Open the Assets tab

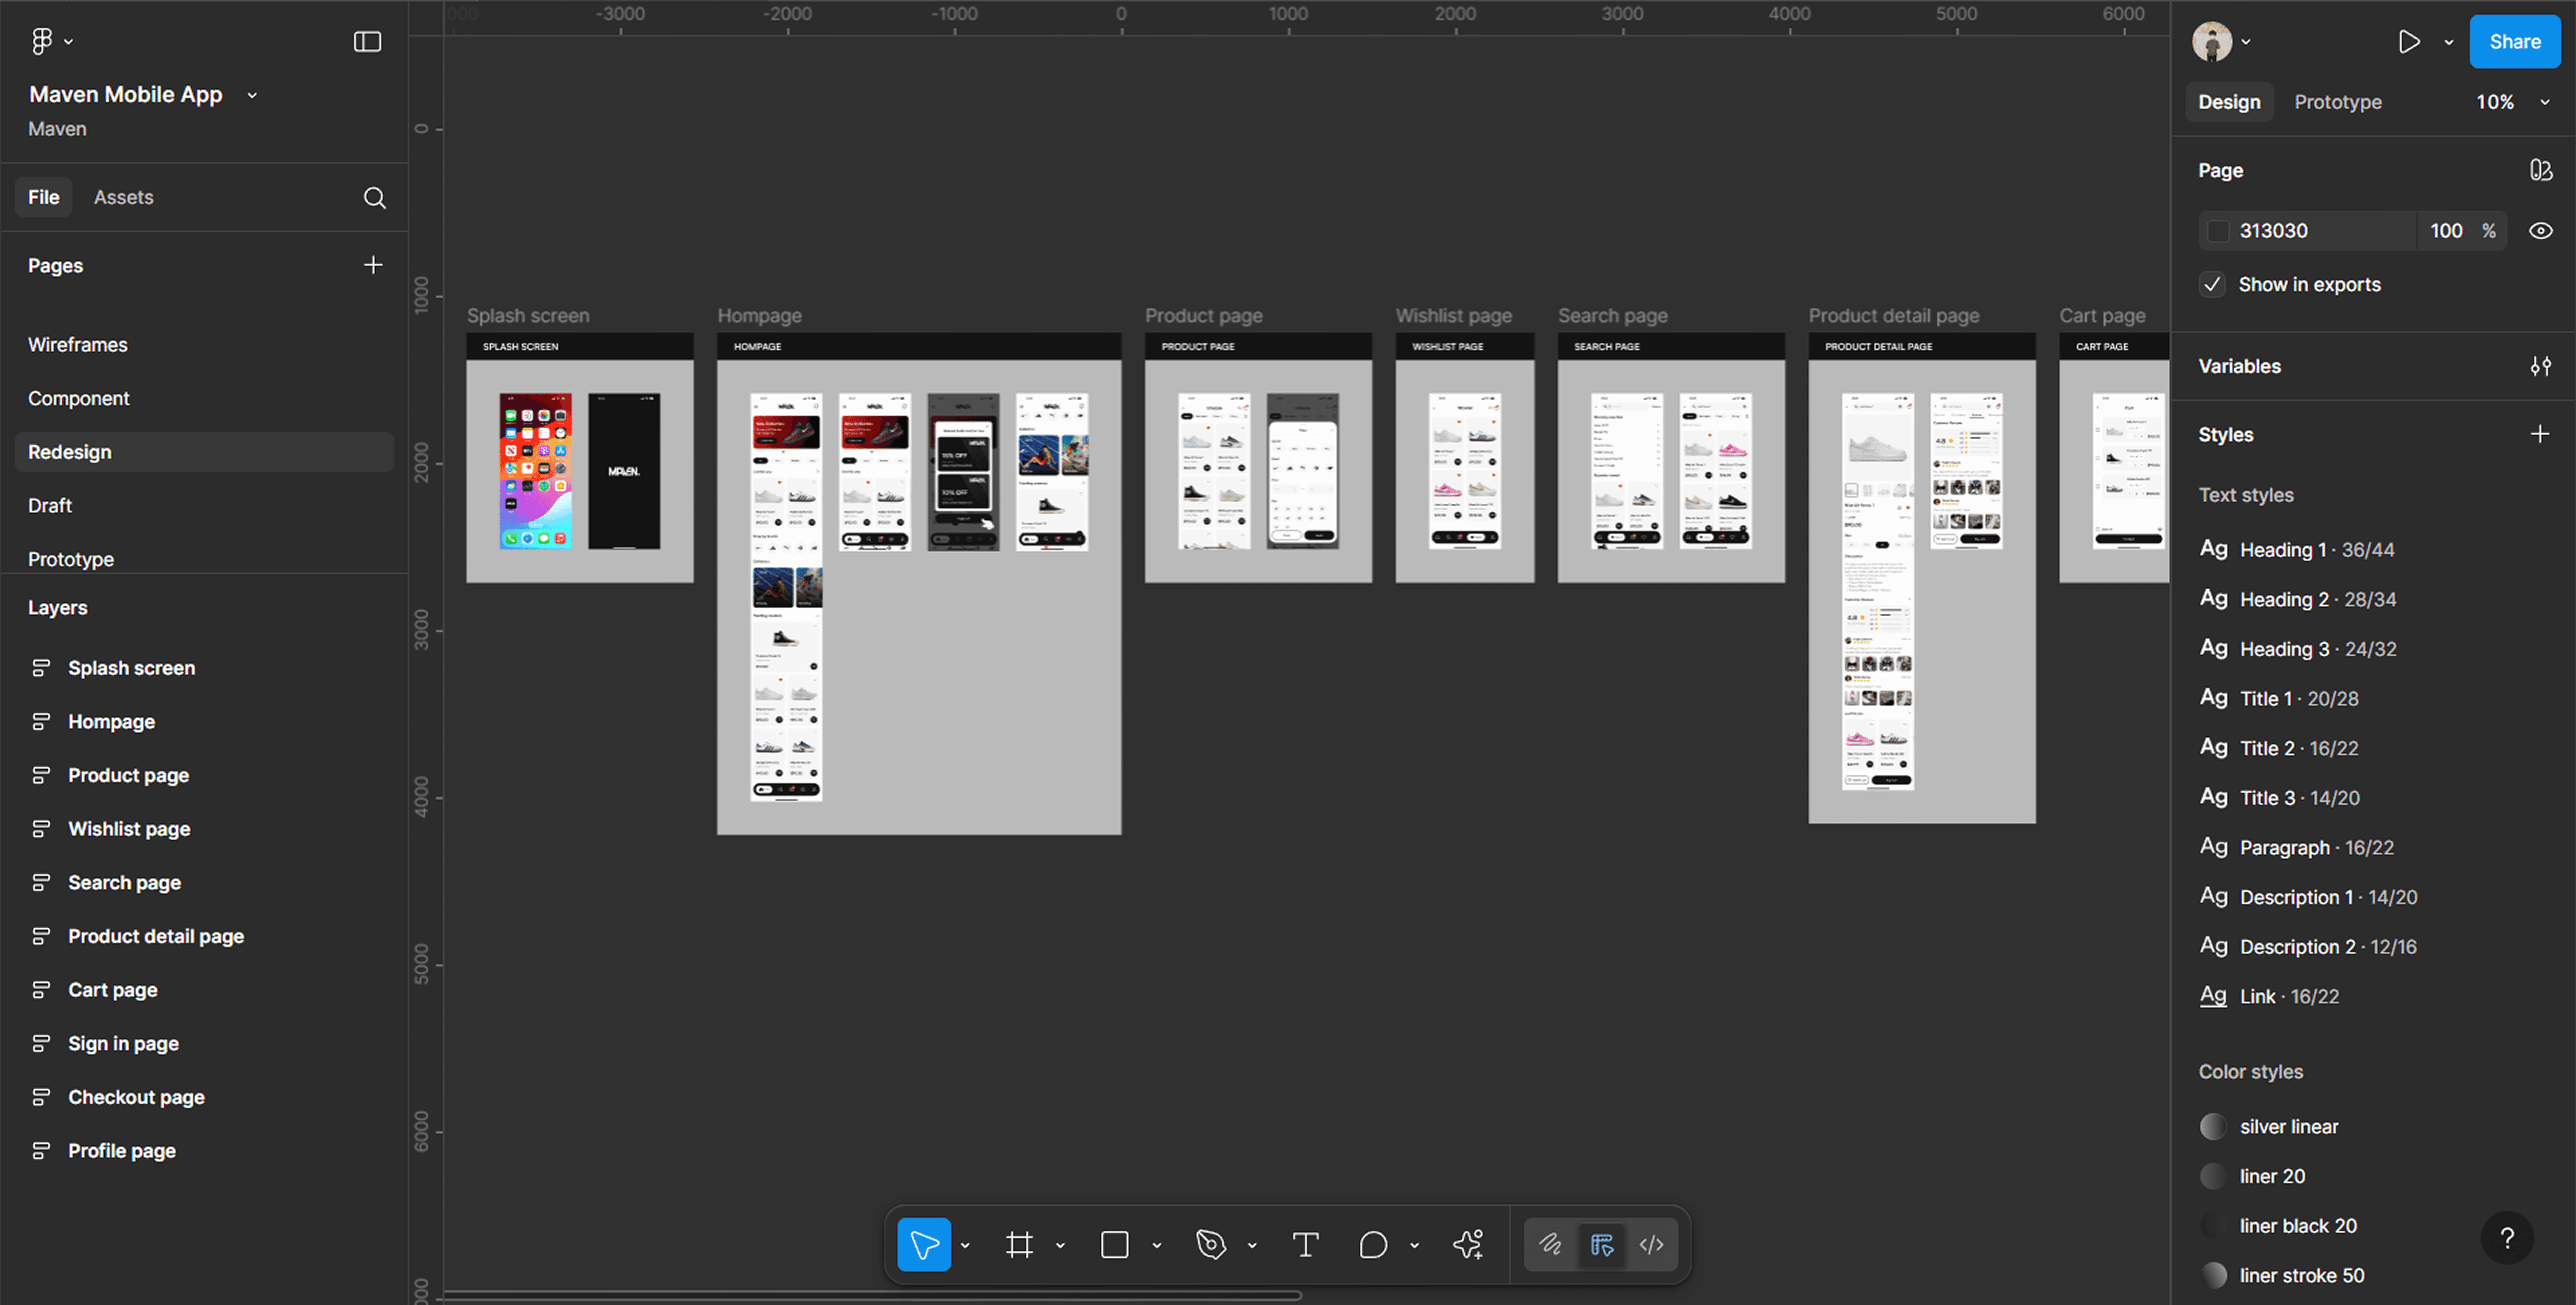123,197
